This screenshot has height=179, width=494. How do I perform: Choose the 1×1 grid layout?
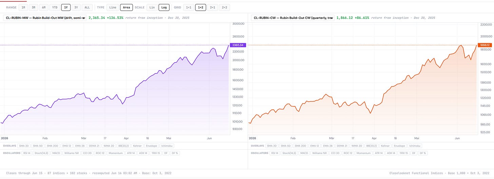point(189,7)
